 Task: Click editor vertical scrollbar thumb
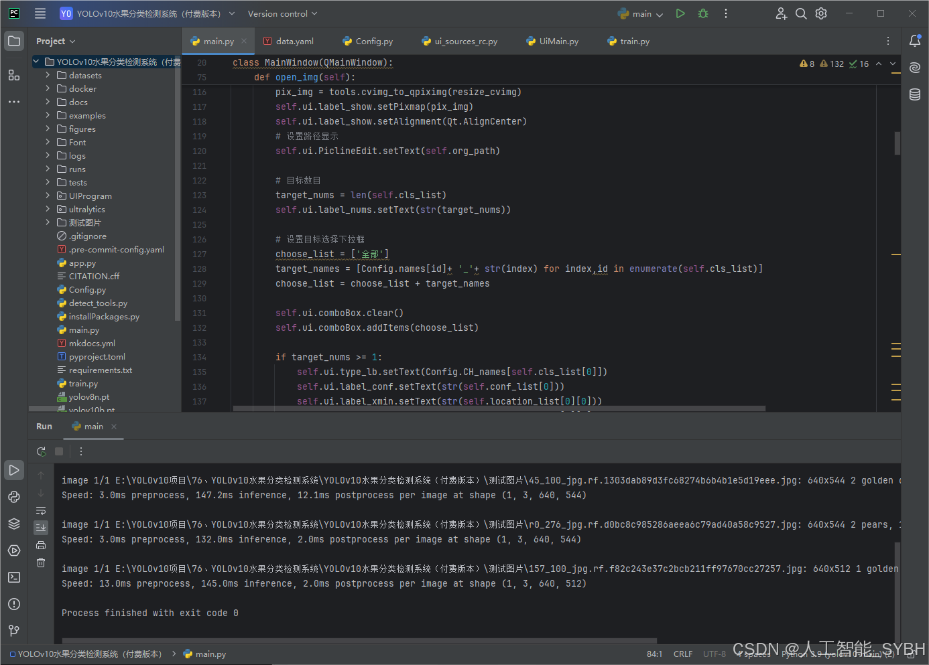(x=897, y=143)
